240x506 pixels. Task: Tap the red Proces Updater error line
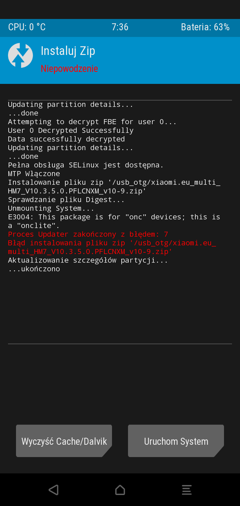coord(88,234)
